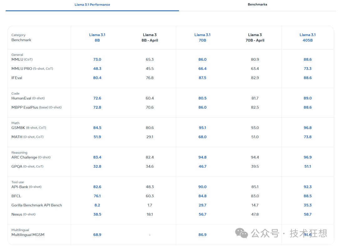338x247 pixels.
Task: Open the Benchmarks tab
Action: (x=257, y=4)
